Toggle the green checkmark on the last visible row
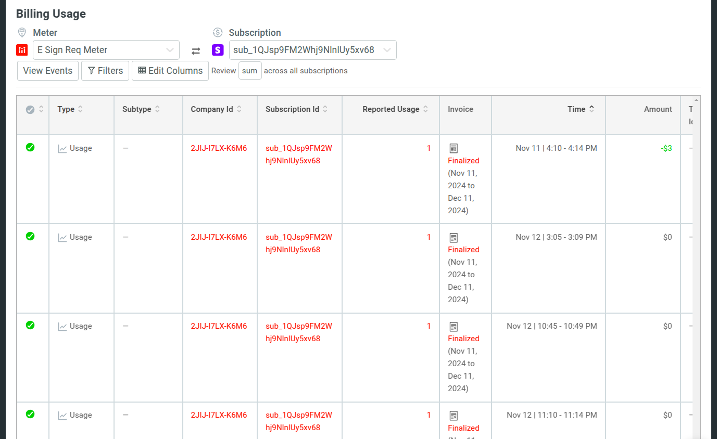Viewport: 717px width, 439px height. (x=30, y=415)
